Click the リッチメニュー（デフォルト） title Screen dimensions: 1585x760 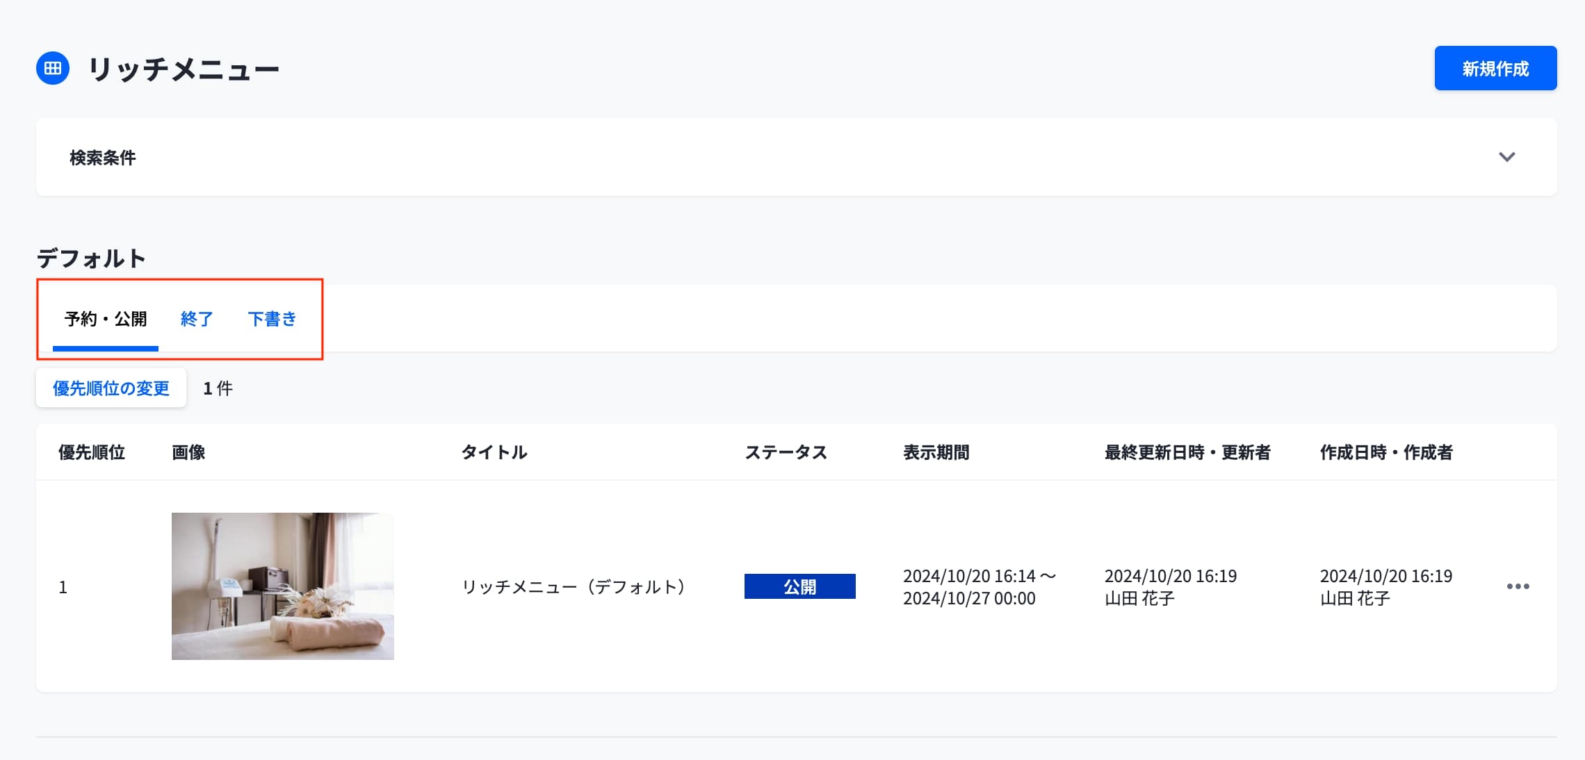573,587
